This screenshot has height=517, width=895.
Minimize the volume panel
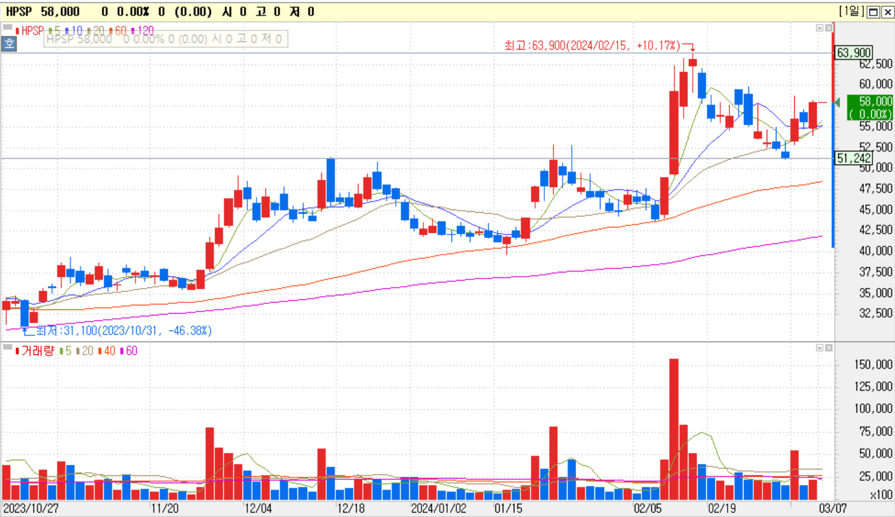click(820, 348)
